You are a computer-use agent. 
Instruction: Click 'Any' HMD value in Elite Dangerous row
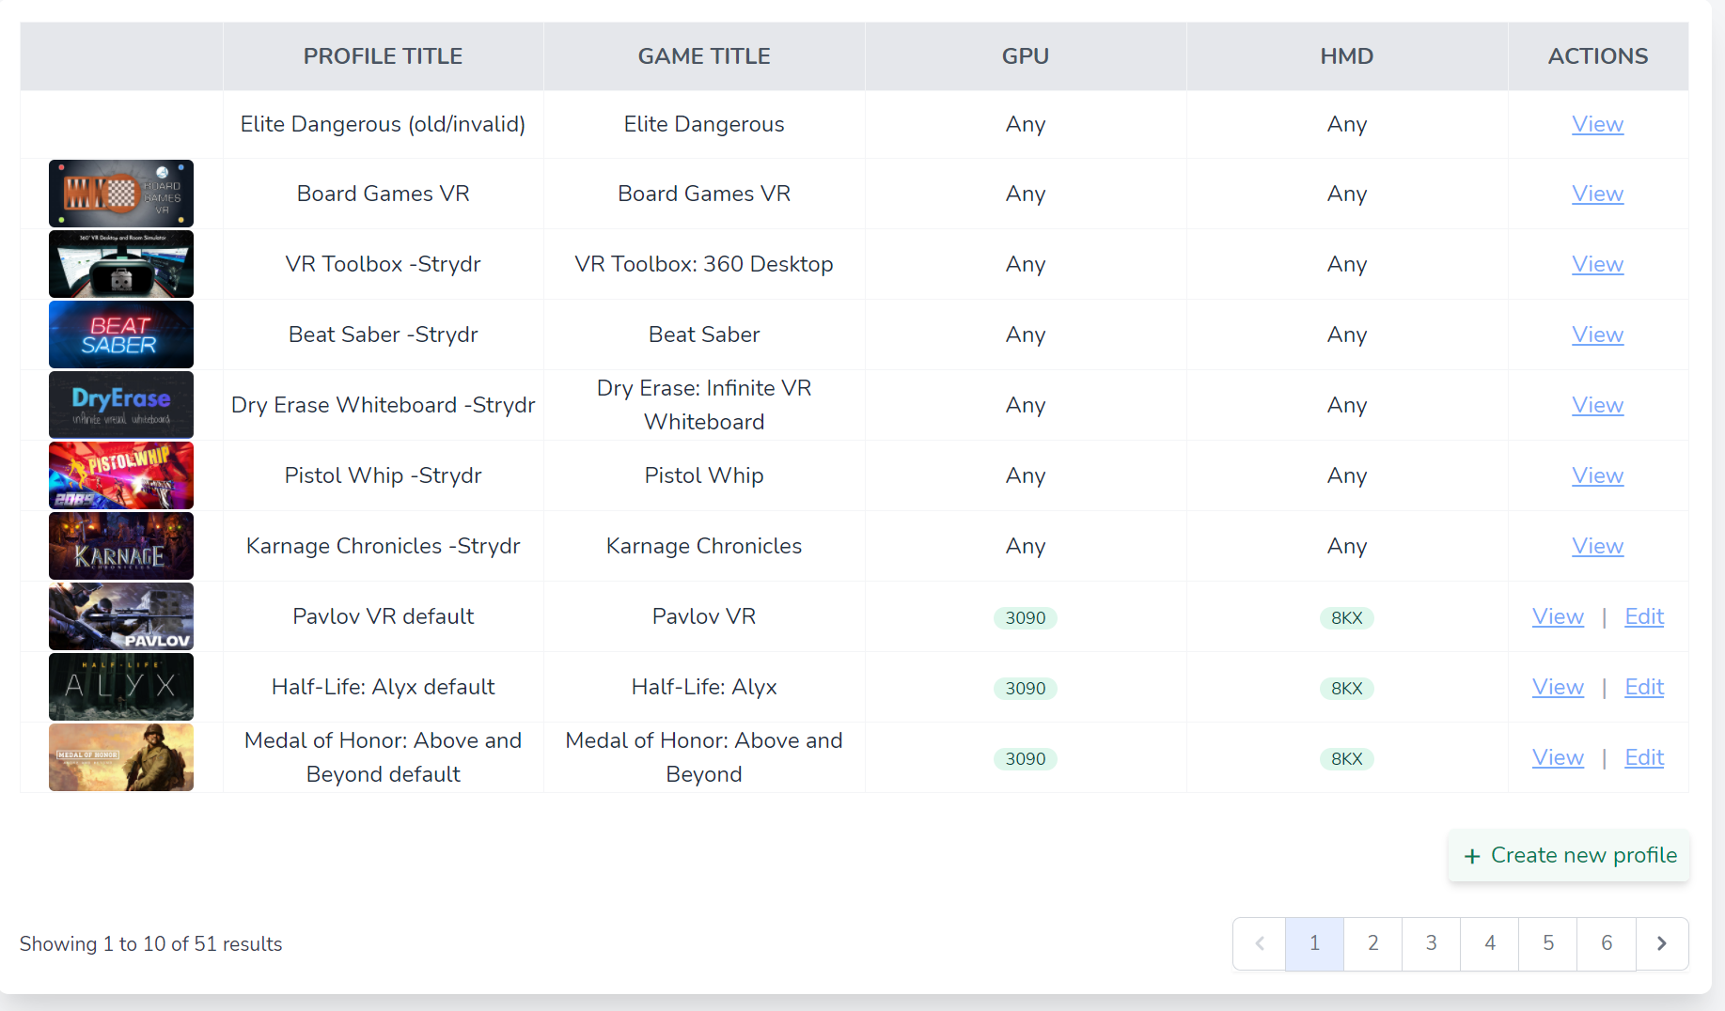[x=1347, y=124]
